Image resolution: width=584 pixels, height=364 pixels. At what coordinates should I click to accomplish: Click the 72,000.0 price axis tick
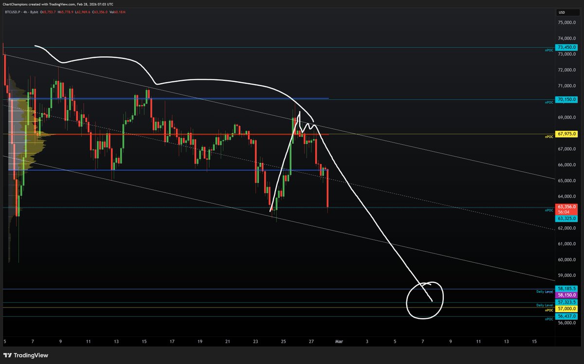tap(567, 70)
